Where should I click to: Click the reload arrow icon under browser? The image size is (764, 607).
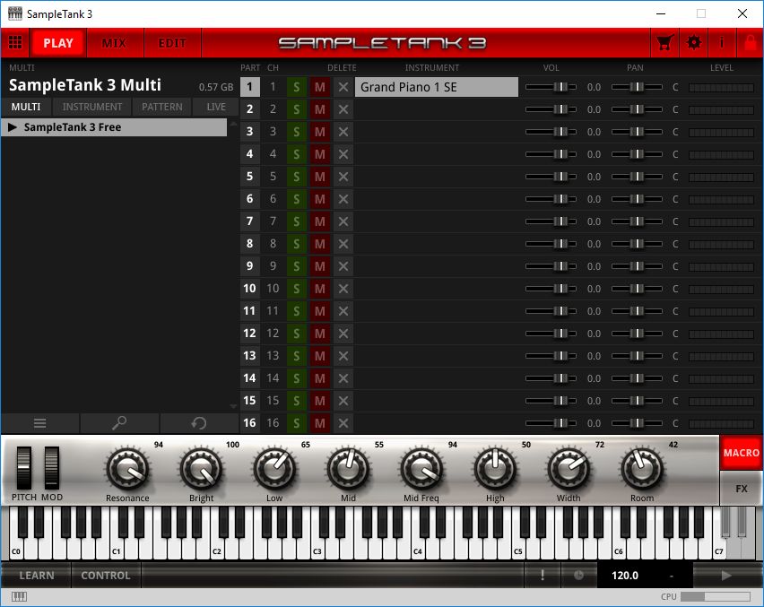tap(199, 423)
